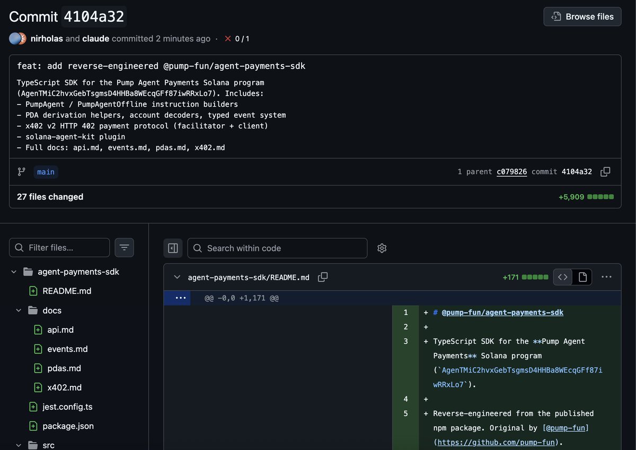This screenshot has height=450, width=636.
Task: Collapse the docs folder chevron
Action: click(x=19, y=310)
